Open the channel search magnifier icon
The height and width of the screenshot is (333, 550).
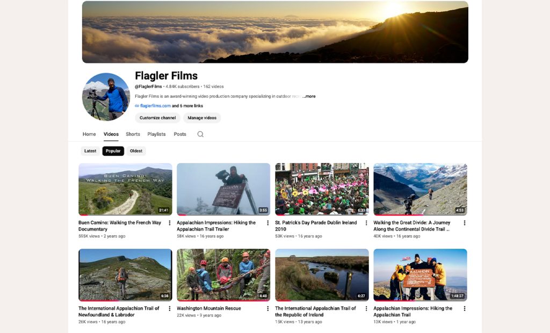[200, 134]
